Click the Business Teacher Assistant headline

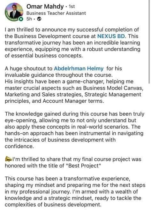tap(56, 13)
